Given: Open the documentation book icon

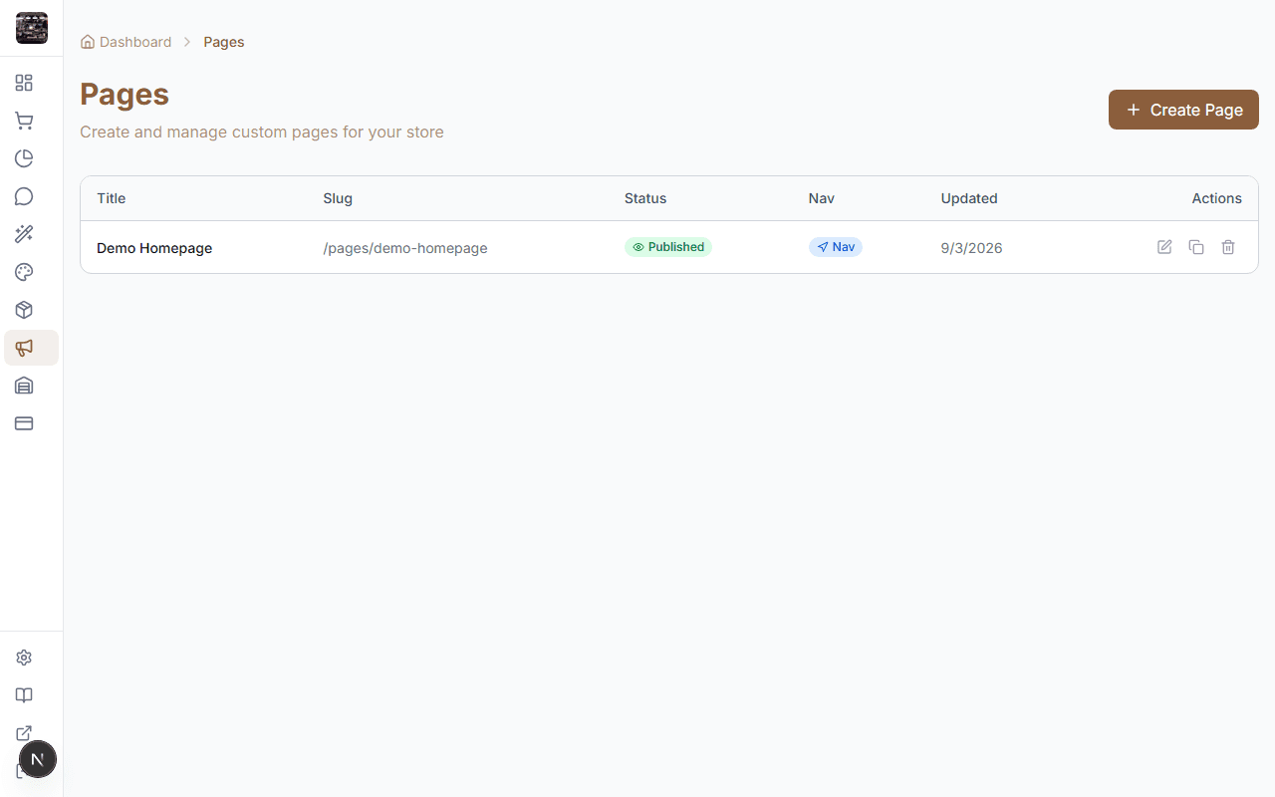Looking at the screenshot, I should 24,694.
